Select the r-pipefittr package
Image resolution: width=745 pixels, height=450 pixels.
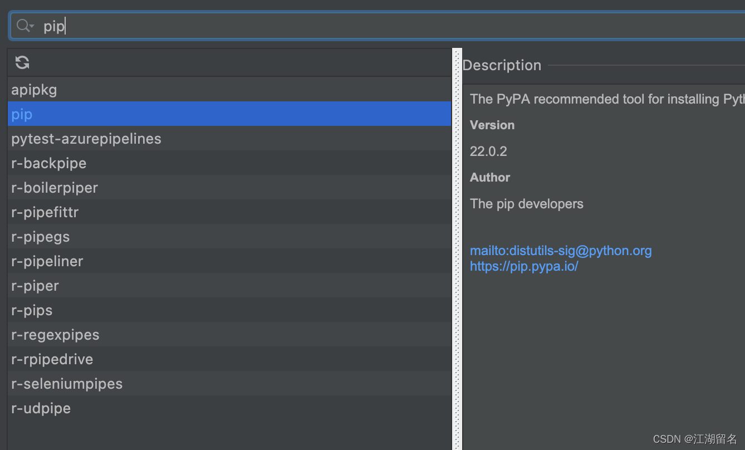45,212
